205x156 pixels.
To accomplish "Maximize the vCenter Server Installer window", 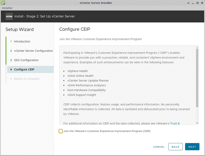I will [x=198, y=3].
